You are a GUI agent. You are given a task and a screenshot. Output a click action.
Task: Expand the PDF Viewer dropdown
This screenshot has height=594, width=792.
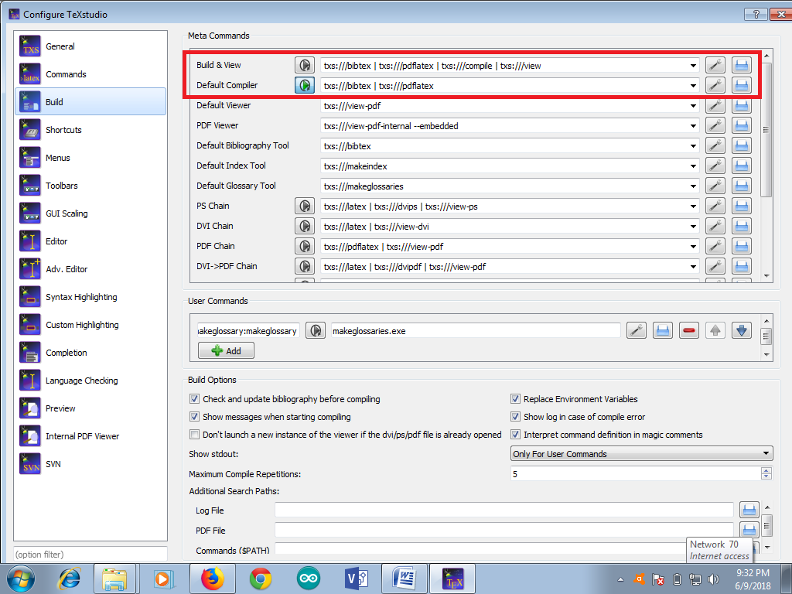point(693,126)
